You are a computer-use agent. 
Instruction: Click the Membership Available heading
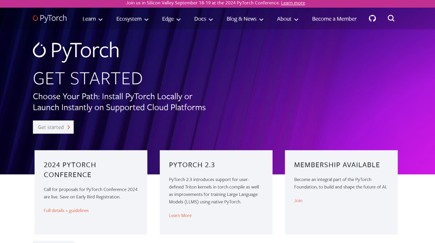[x=337, y=165]
